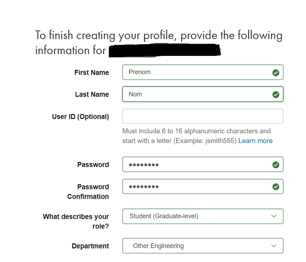Image resolution: width=306 pixels, height=262 pixels.
Task: Open the Department dropdown showing Other Engineering
Action: pyautogui.click(x=197, y=246)
